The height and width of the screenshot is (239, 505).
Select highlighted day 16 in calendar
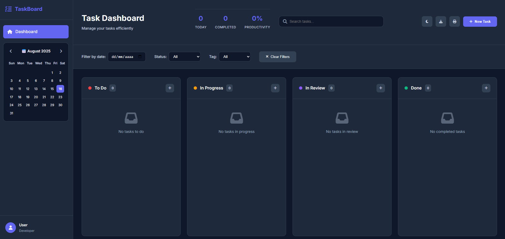(60, 89)
